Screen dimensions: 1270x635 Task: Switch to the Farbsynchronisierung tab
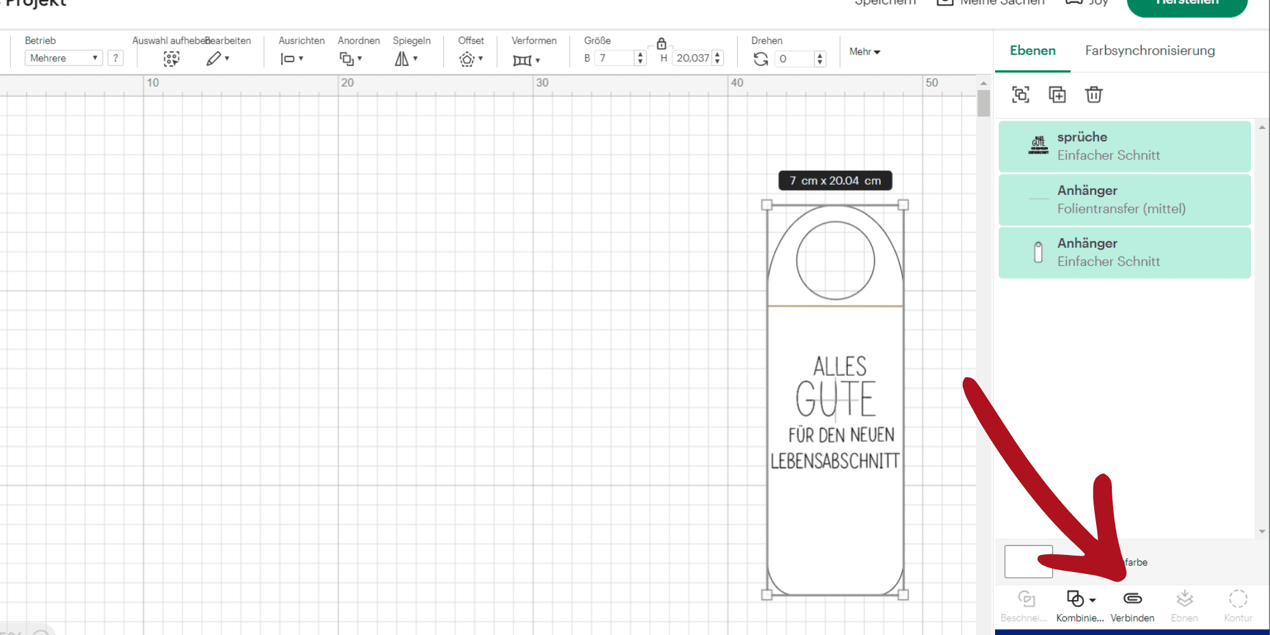(1149, 51)
